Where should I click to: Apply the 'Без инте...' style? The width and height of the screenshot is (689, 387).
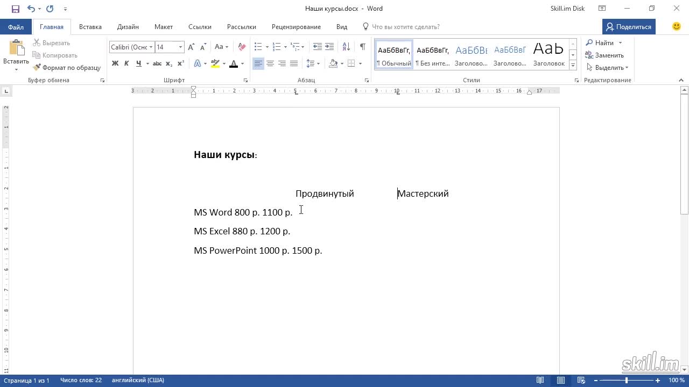pos(433,54)
